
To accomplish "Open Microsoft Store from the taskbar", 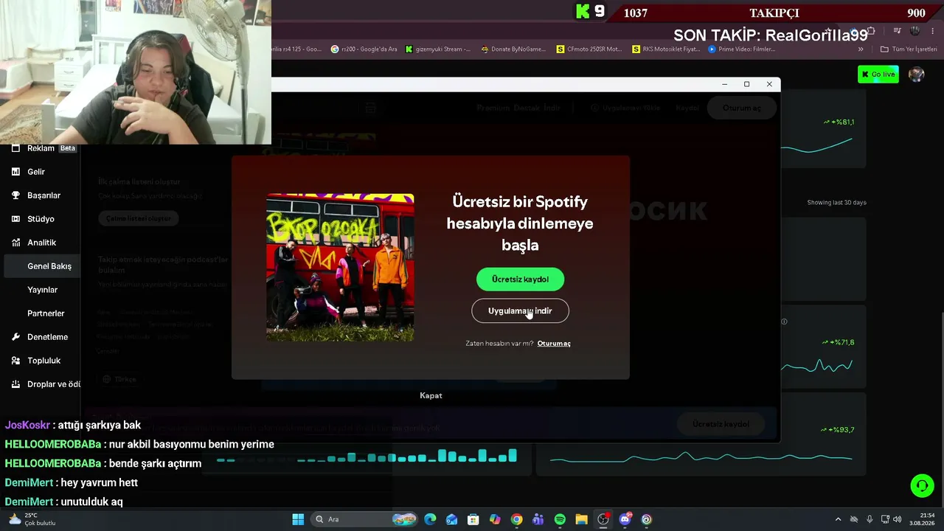I will pyautogui.click(x=473, y=520).
